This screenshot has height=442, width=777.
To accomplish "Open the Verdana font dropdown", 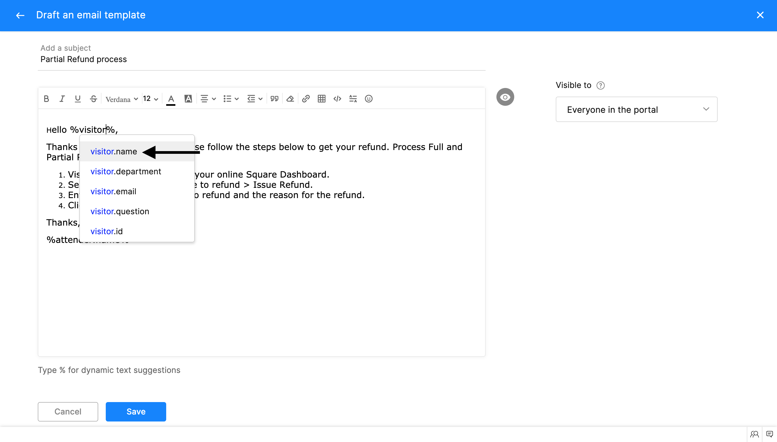I will coord(121,99).
